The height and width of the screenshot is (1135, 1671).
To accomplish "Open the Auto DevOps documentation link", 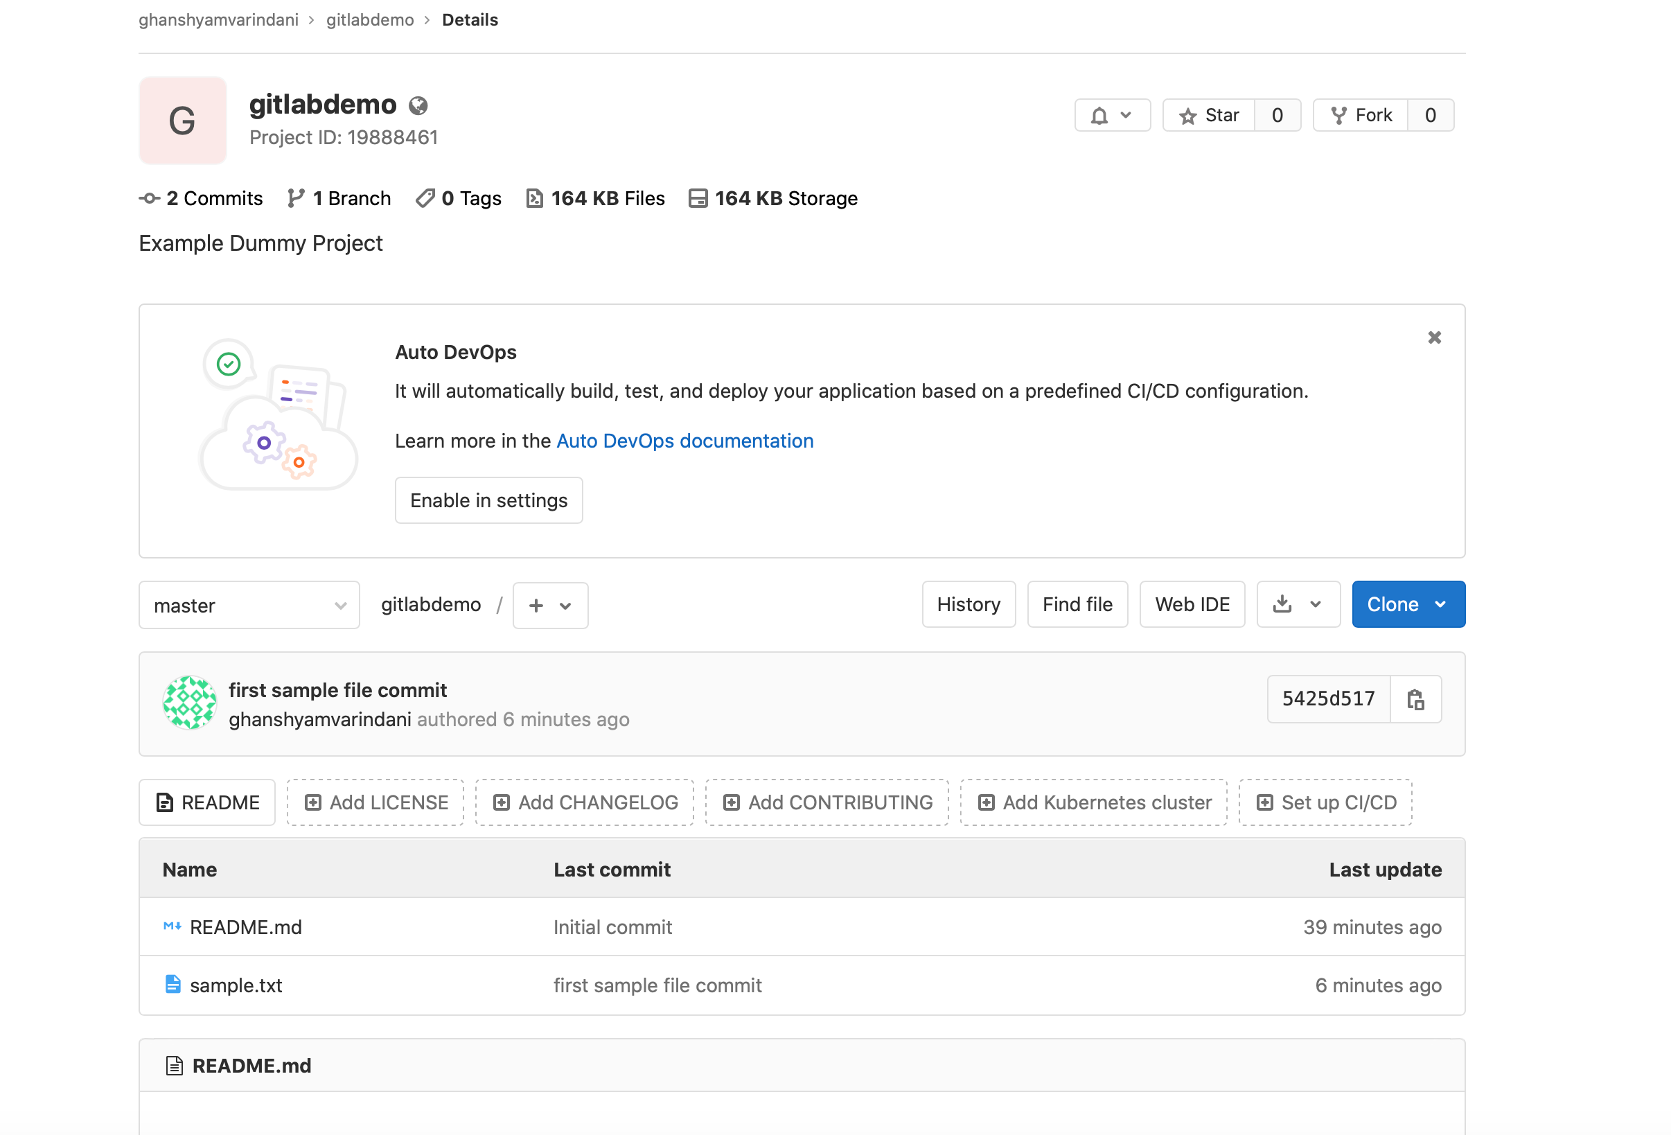I will pyautogui.click(x=684, y=440).
